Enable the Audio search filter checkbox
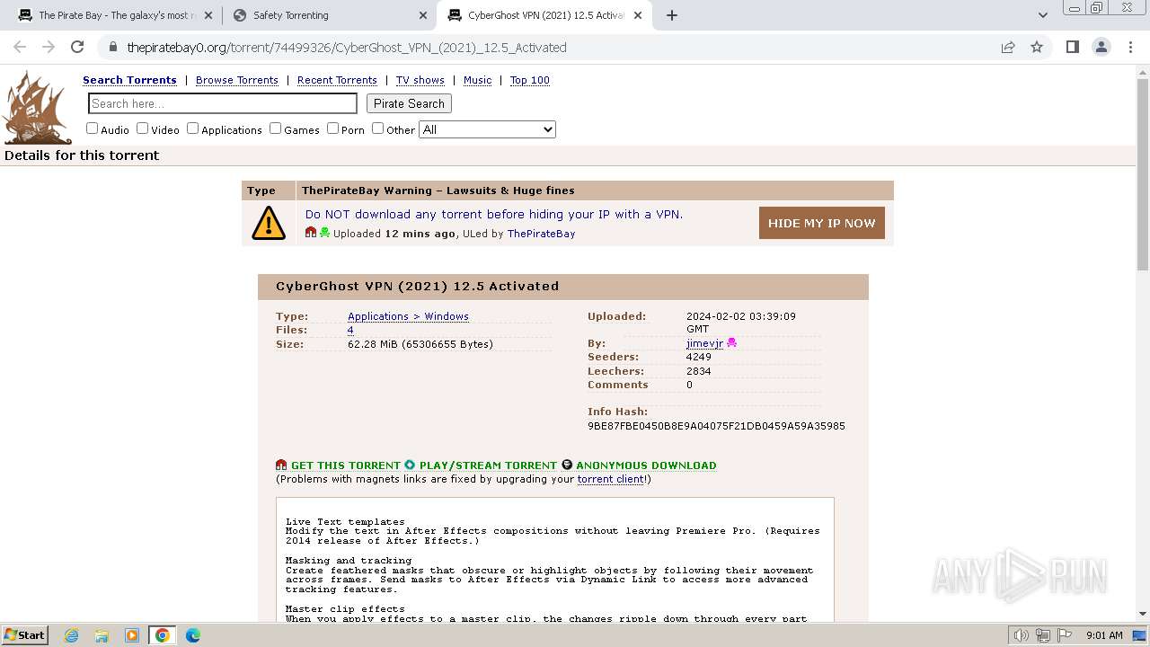This screenshot has height=647, width=1150. 92,129
